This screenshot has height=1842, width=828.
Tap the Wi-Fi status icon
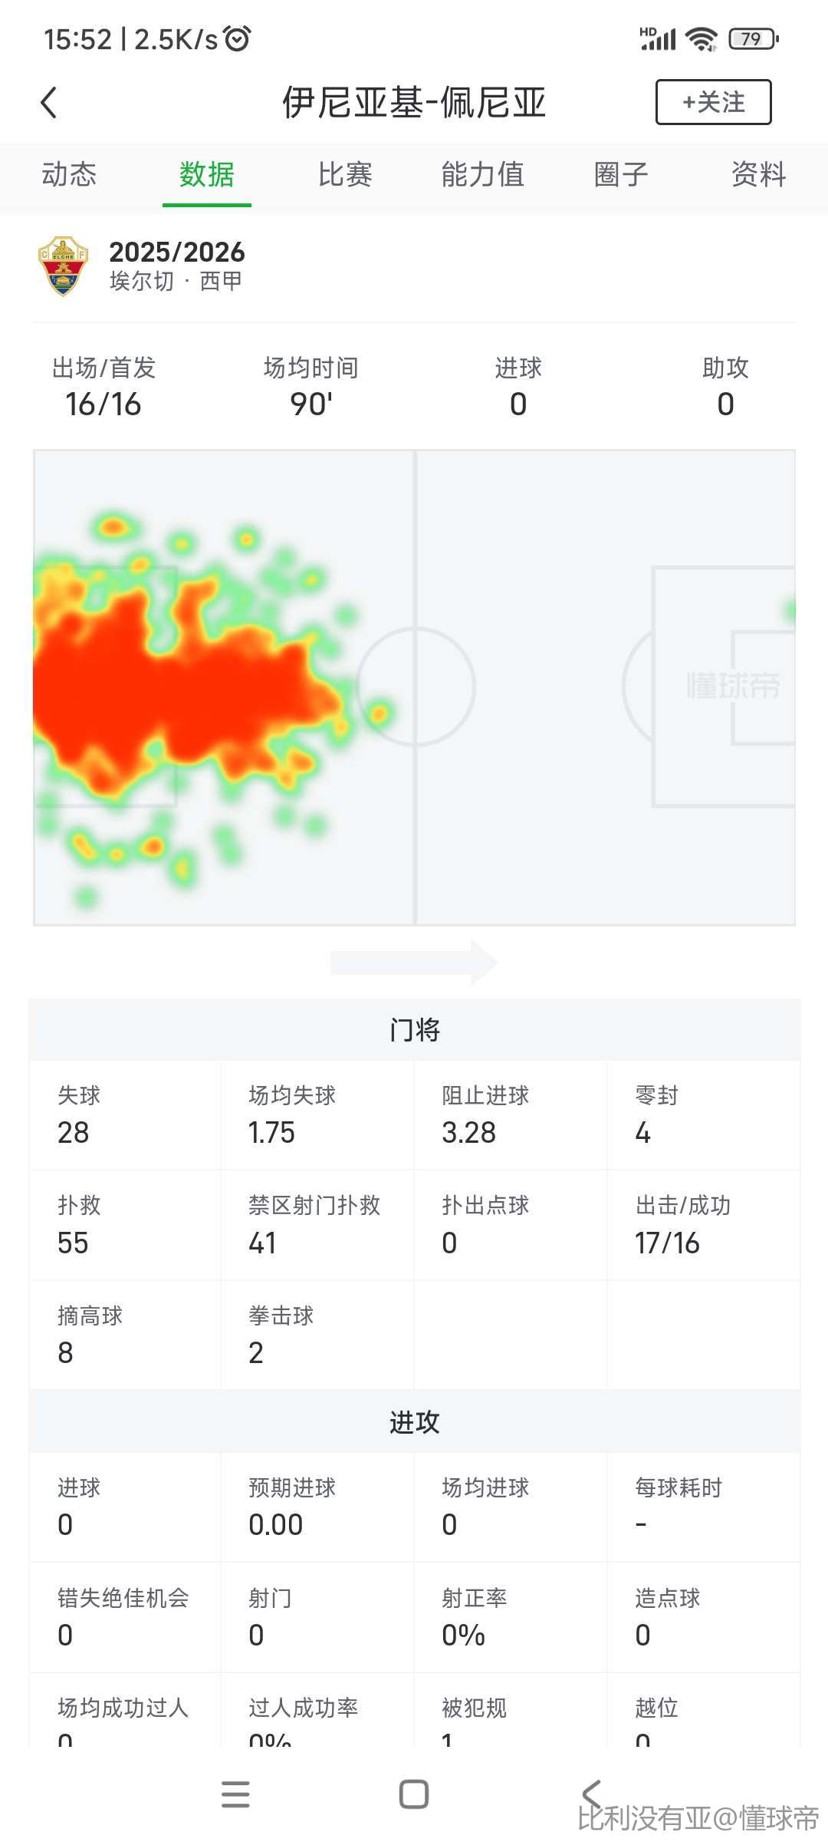(701, 38)
